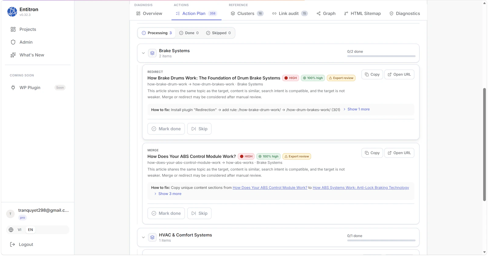Copy the ABS Control Module item
Image resolution: width=488 pixels, height=256 pixels.
[x=372, y=153]
